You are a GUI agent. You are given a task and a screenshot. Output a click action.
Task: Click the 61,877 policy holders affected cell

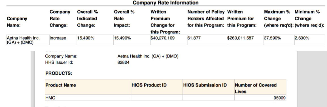tap(207, 40)
